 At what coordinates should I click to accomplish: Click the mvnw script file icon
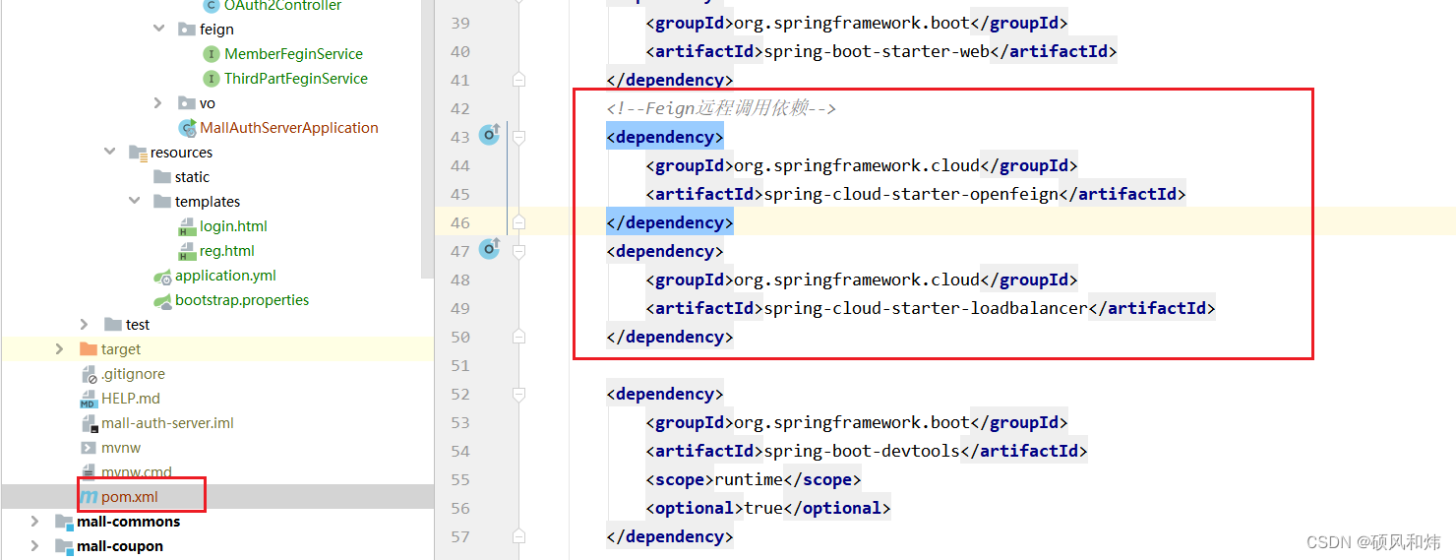click(x=89, y=448)
